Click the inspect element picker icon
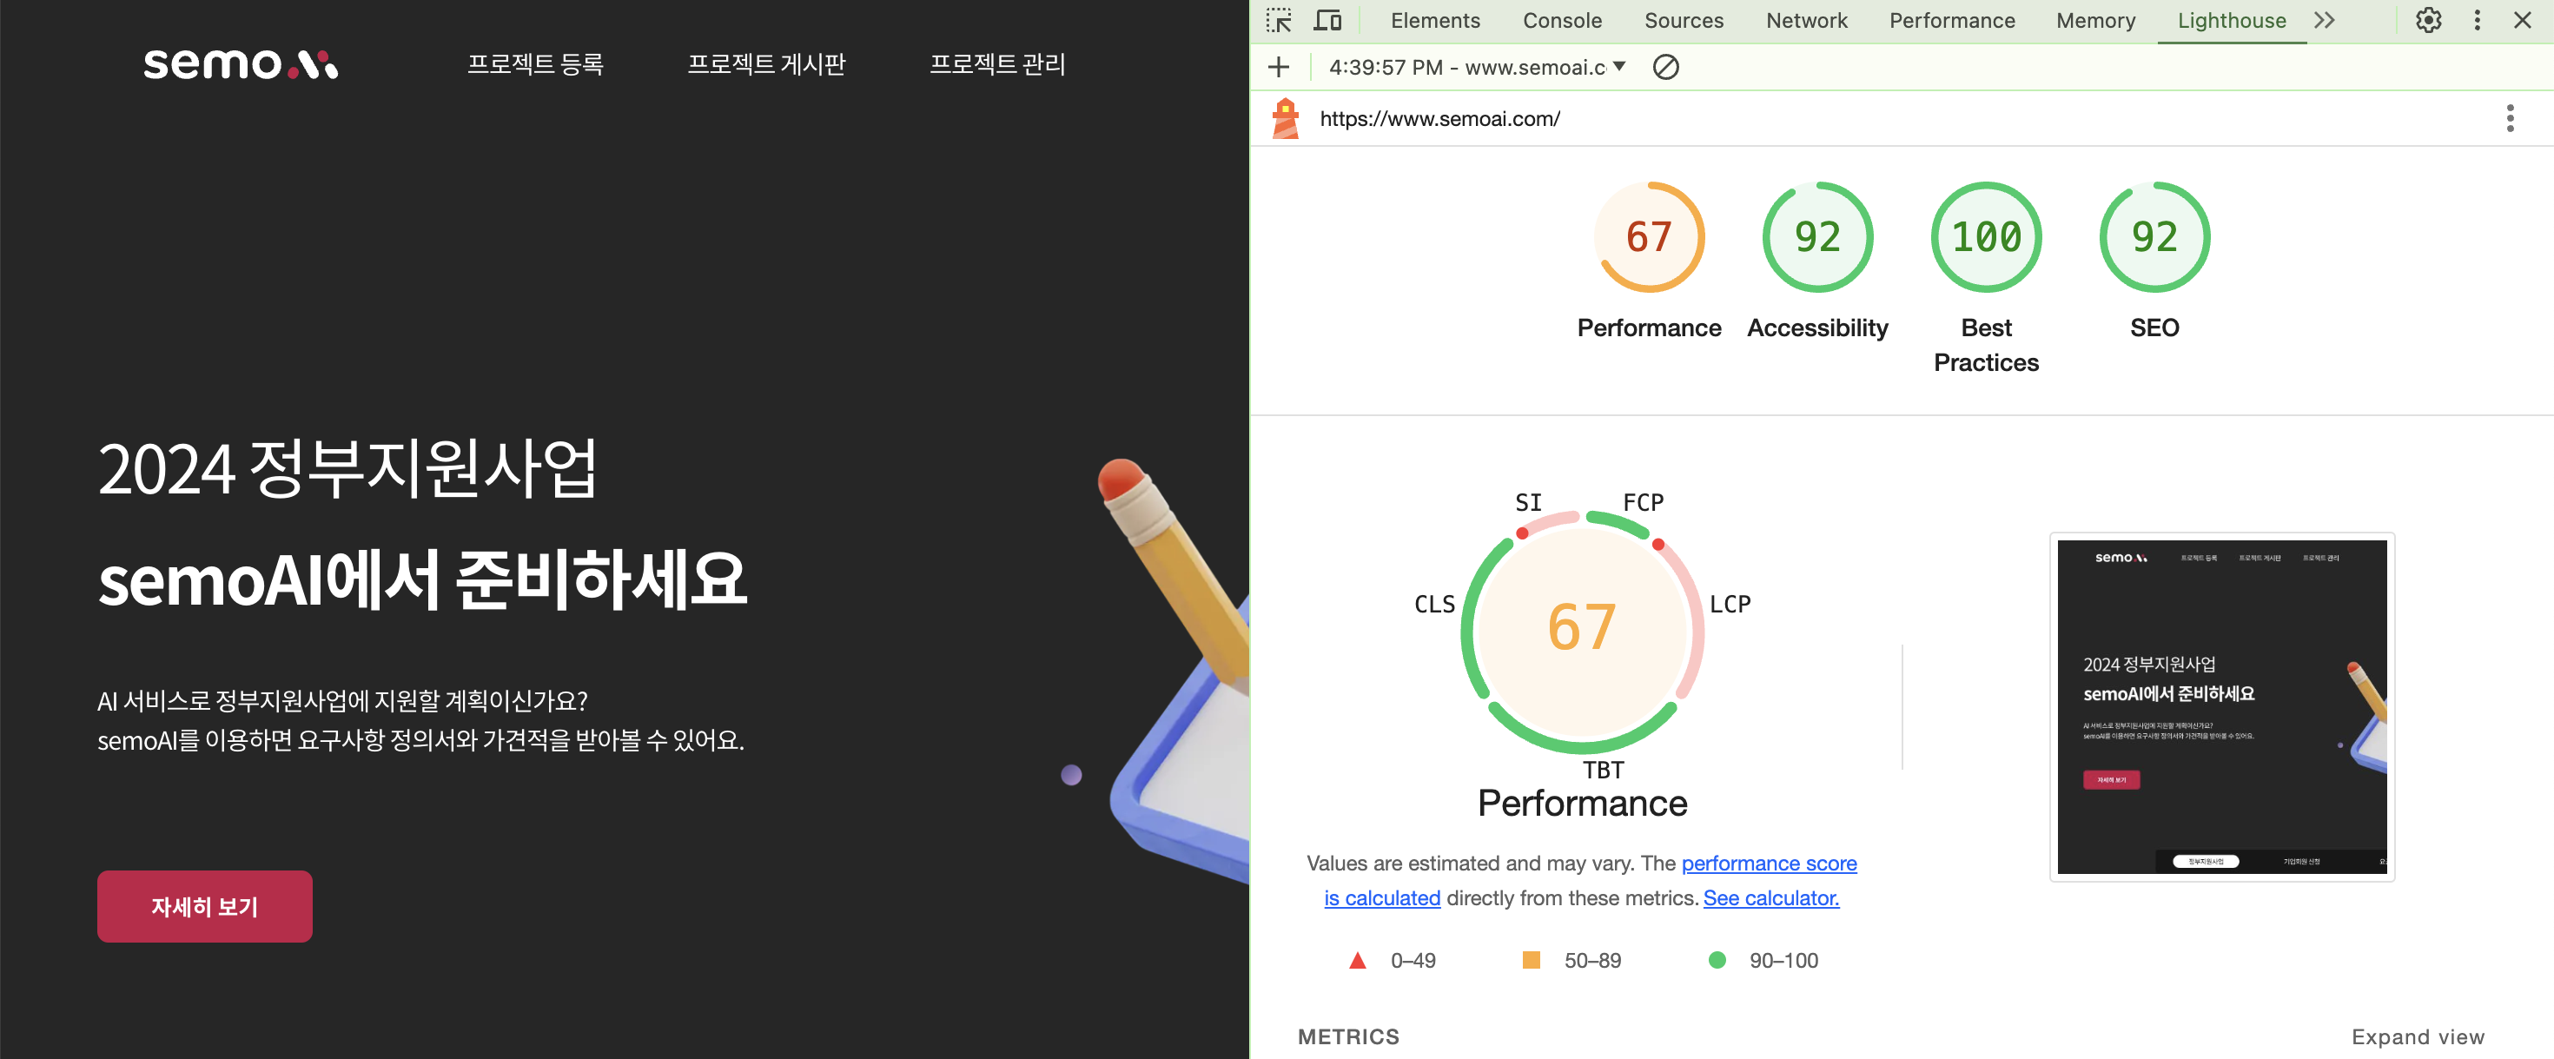 (x=1279, y=21)
